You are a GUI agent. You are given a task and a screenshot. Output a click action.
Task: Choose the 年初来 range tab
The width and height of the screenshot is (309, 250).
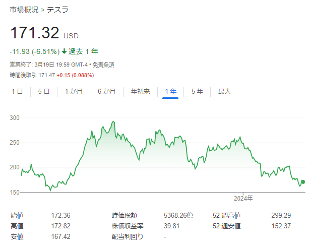tap(140, 91)
